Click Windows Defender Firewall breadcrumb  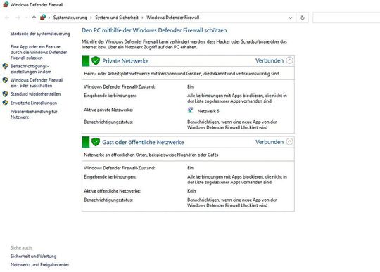point(173,18)
